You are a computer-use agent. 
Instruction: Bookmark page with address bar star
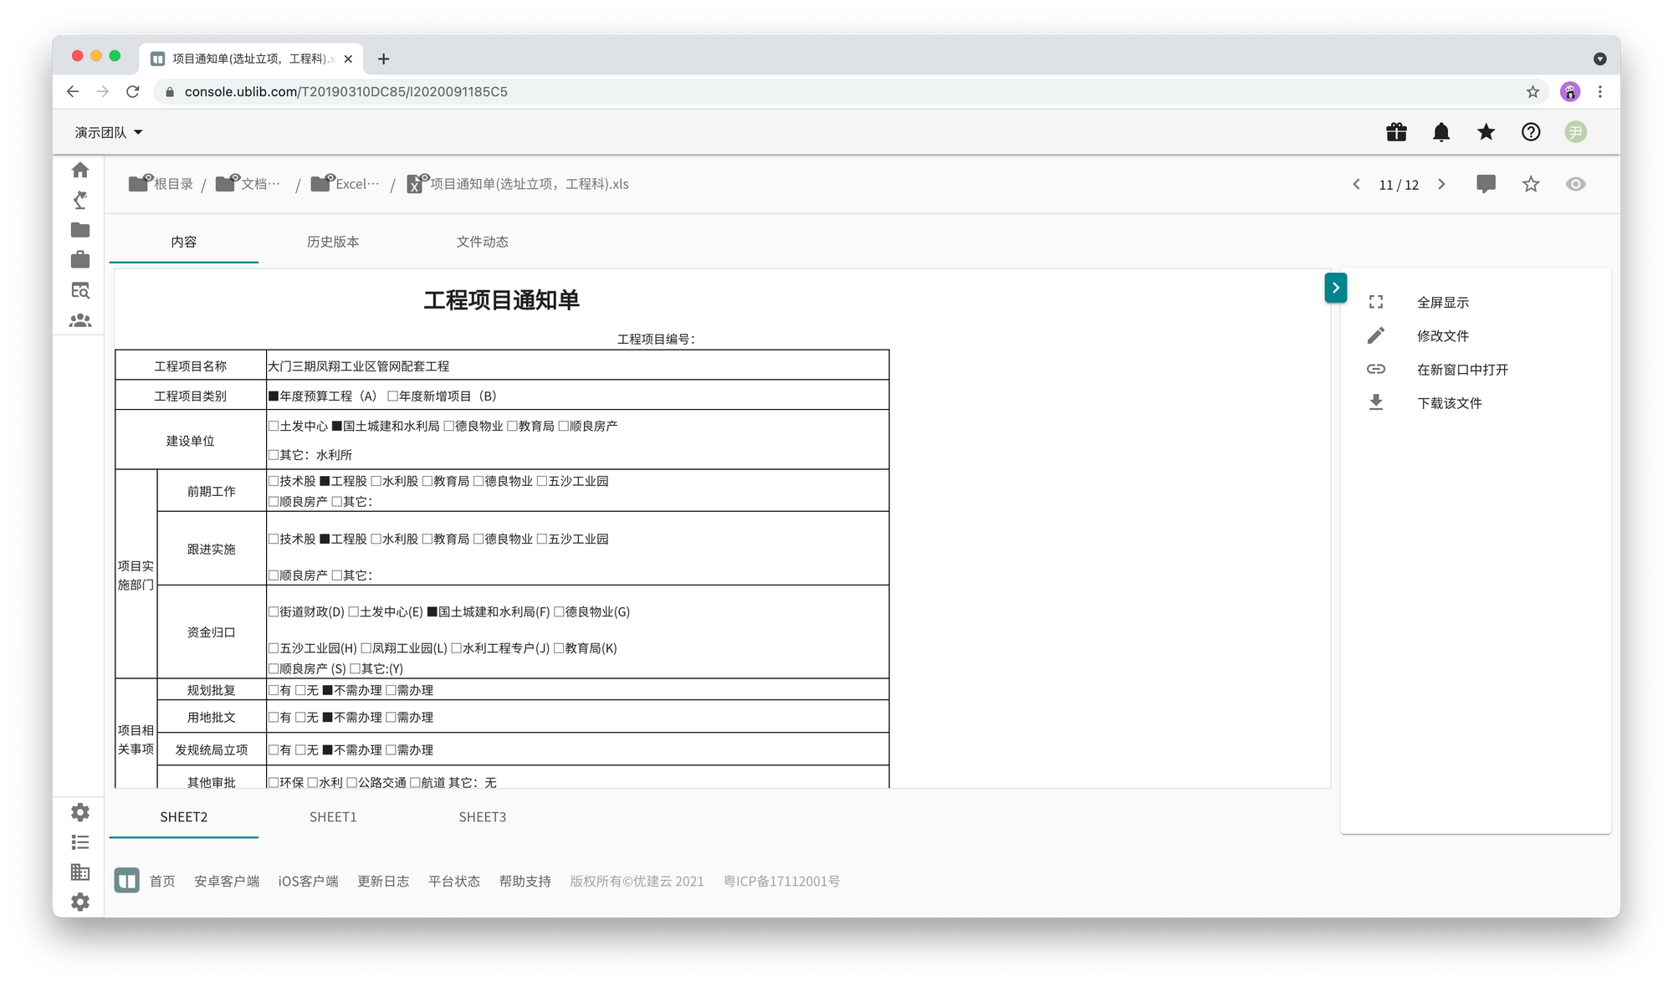(1532, 92)
